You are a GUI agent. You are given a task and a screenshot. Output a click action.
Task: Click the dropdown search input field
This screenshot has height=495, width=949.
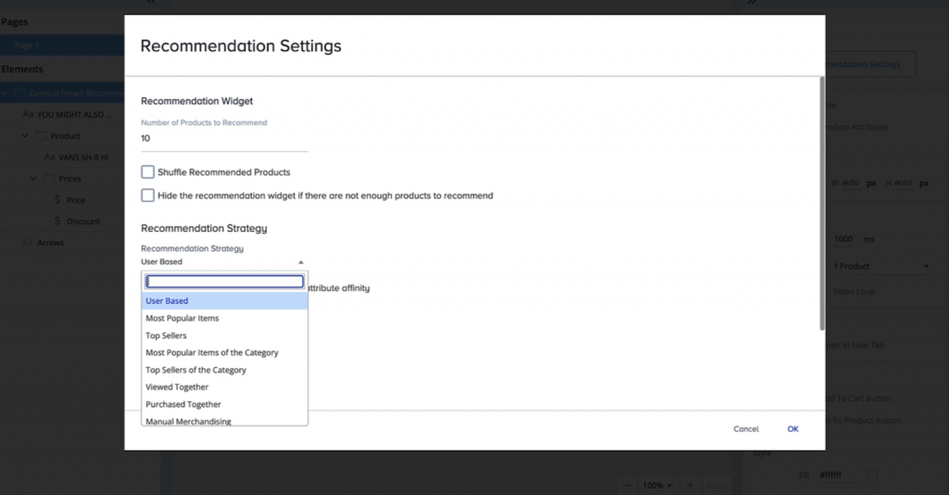click(224, 282)
